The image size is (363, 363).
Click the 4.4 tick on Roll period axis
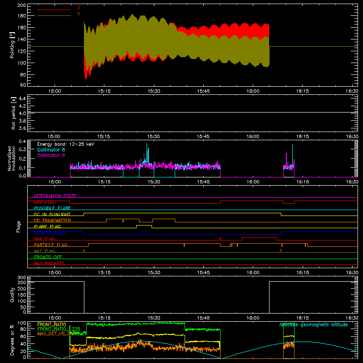point(22,98)
